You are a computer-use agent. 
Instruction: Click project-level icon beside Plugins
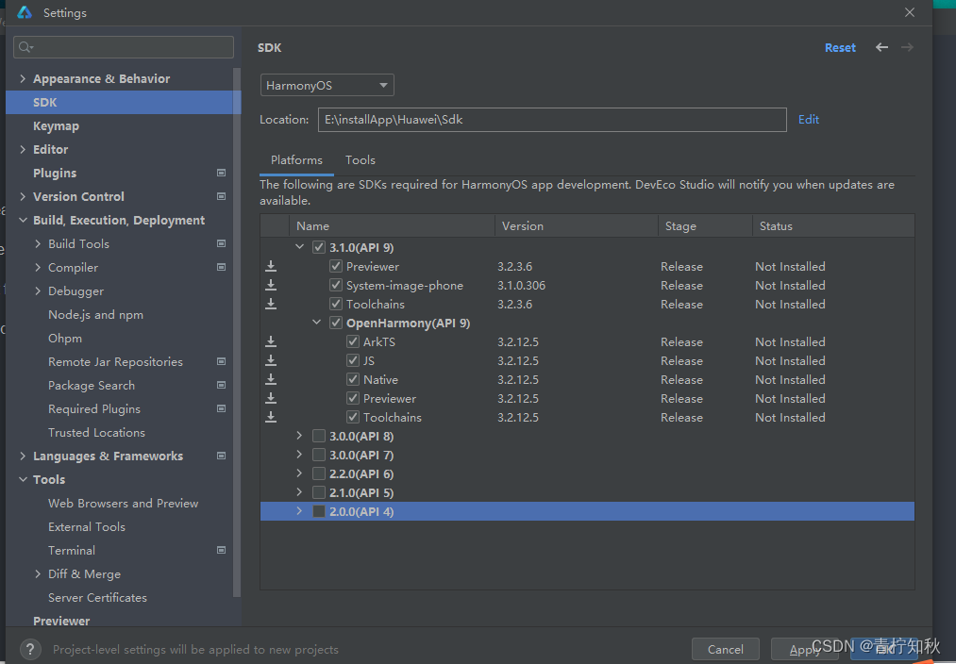(222, 173)
